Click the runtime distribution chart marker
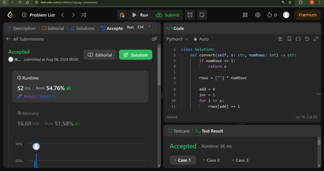This screenshot has height=171, width=324. 36,147
